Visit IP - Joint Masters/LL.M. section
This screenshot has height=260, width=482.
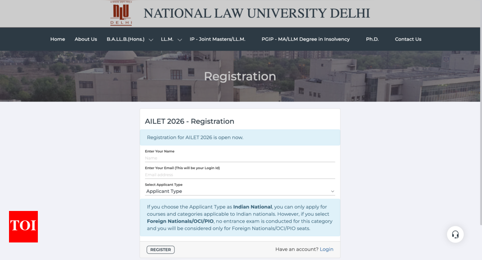click(x=218, y=39)
